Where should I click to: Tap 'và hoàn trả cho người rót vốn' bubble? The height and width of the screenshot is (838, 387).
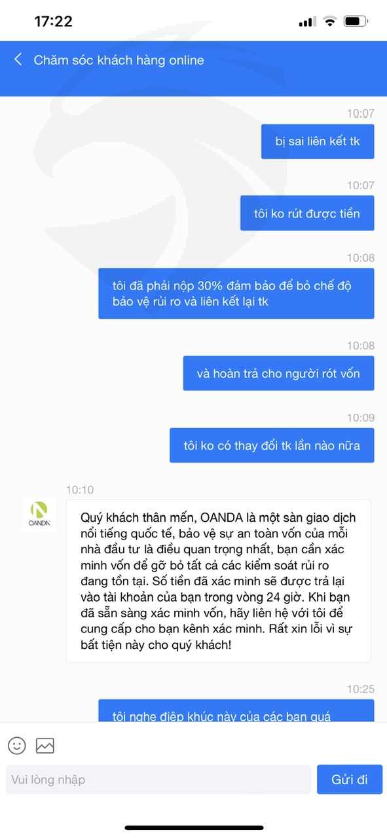pyautogui.click(x=278, y=373)
